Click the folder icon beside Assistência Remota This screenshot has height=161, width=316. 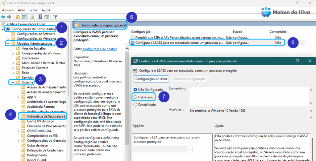pos(23,107)
